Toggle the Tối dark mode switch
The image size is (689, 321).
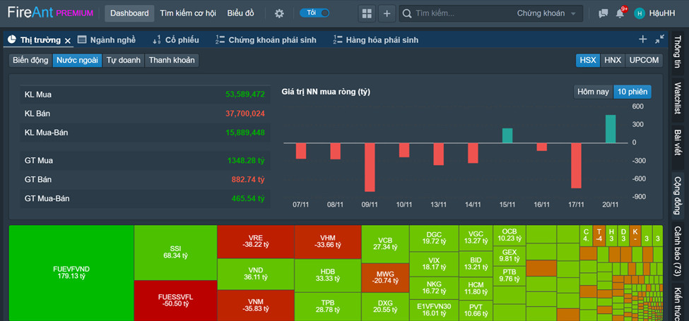tap(314, 13)
